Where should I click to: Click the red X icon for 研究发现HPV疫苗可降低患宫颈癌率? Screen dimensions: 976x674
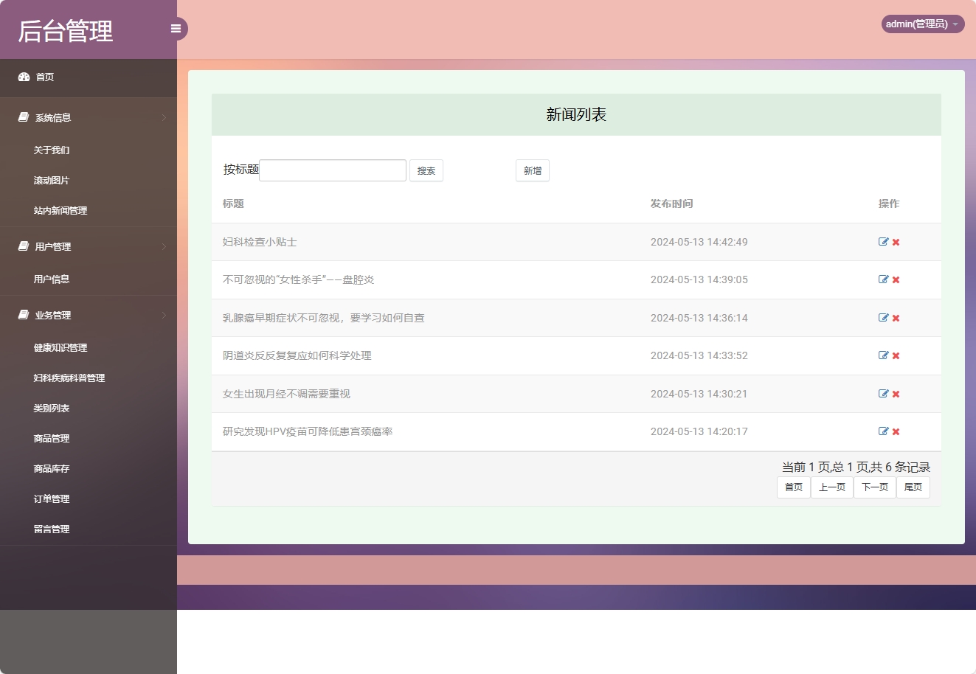pyautogui.click(x=895, y=431)
